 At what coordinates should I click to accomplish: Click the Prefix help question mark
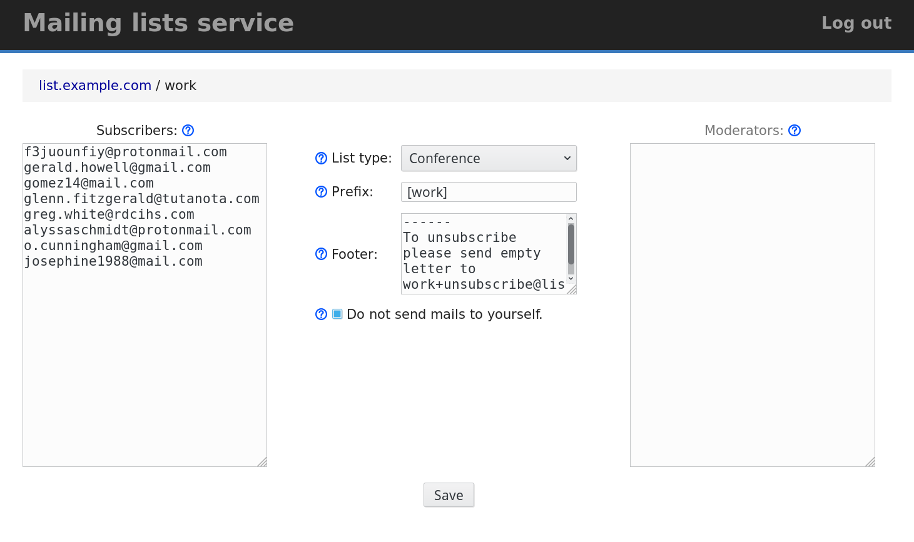pos(321,192)
